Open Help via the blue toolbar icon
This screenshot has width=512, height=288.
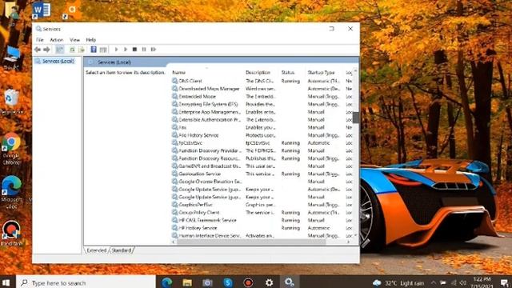[x=94, y=50]
